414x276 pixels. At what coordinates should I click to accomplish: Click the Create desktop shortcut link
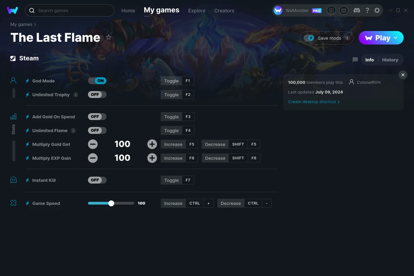312,102
